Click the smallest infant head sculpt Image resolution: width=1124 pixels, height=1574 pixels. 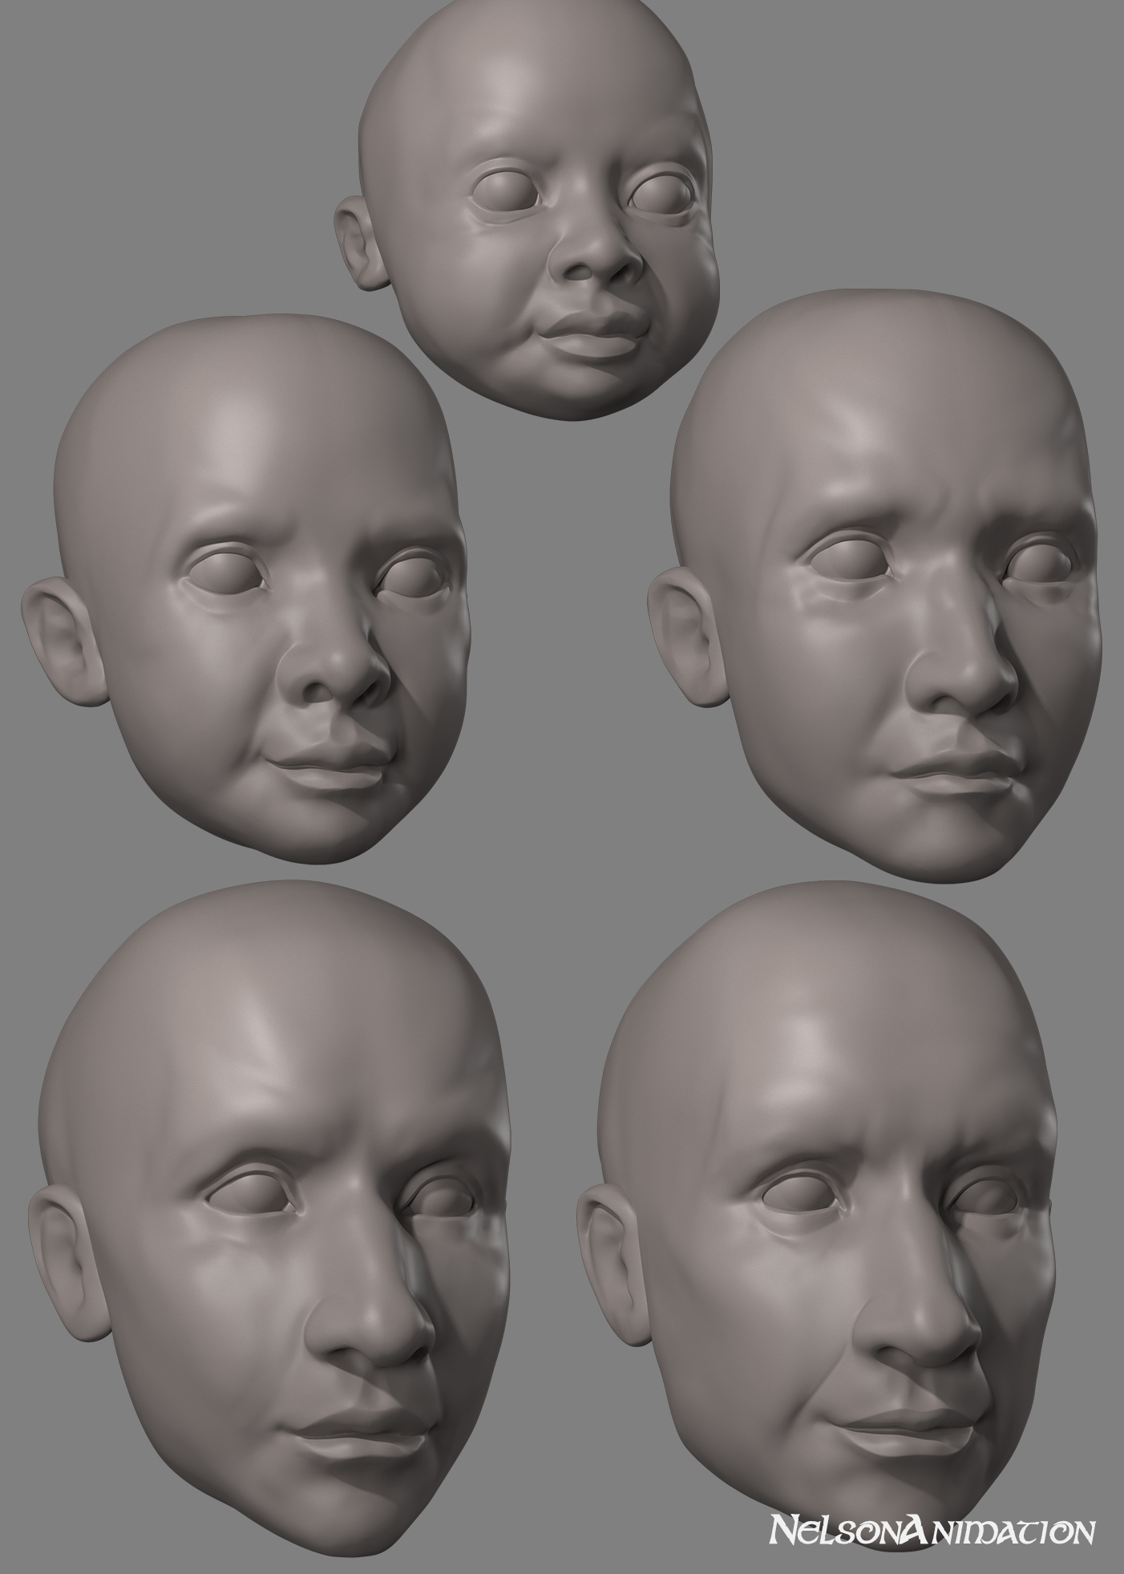coord(528,208)
